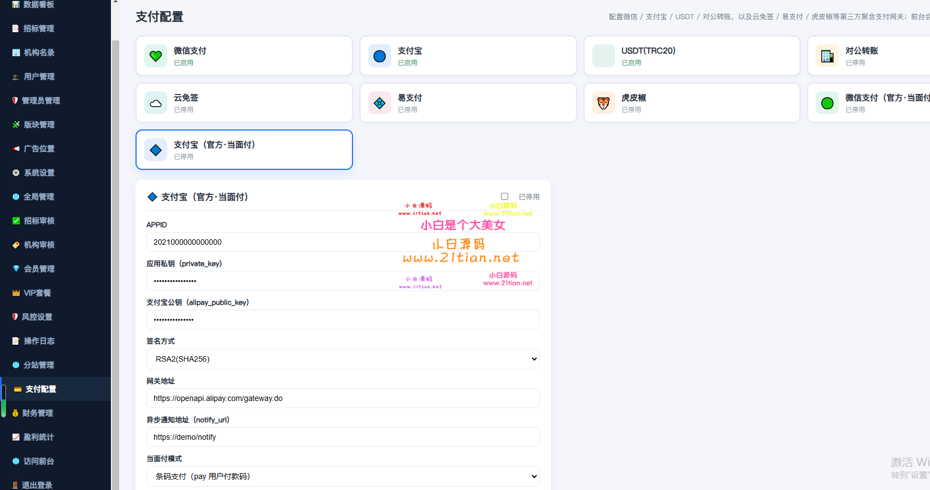Select the 云免签 payment card

(244, 103)
